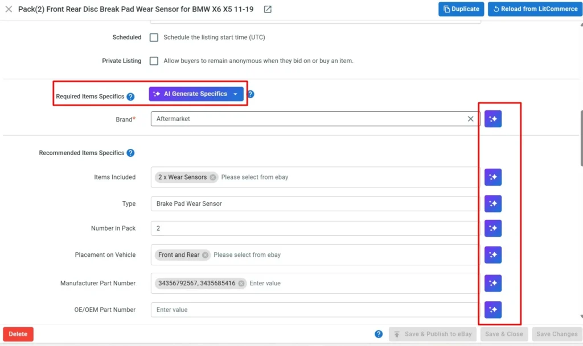Image resolution: width=583 pixels, height=346 pixels.
Task: Expand the AI Generate Specifics dropdown arrow
Action: tap(236, 94)
